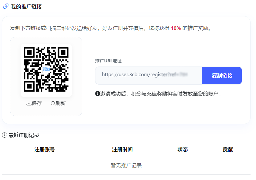Click the 状态 column header
256x180 pixels.
point(182,150)
